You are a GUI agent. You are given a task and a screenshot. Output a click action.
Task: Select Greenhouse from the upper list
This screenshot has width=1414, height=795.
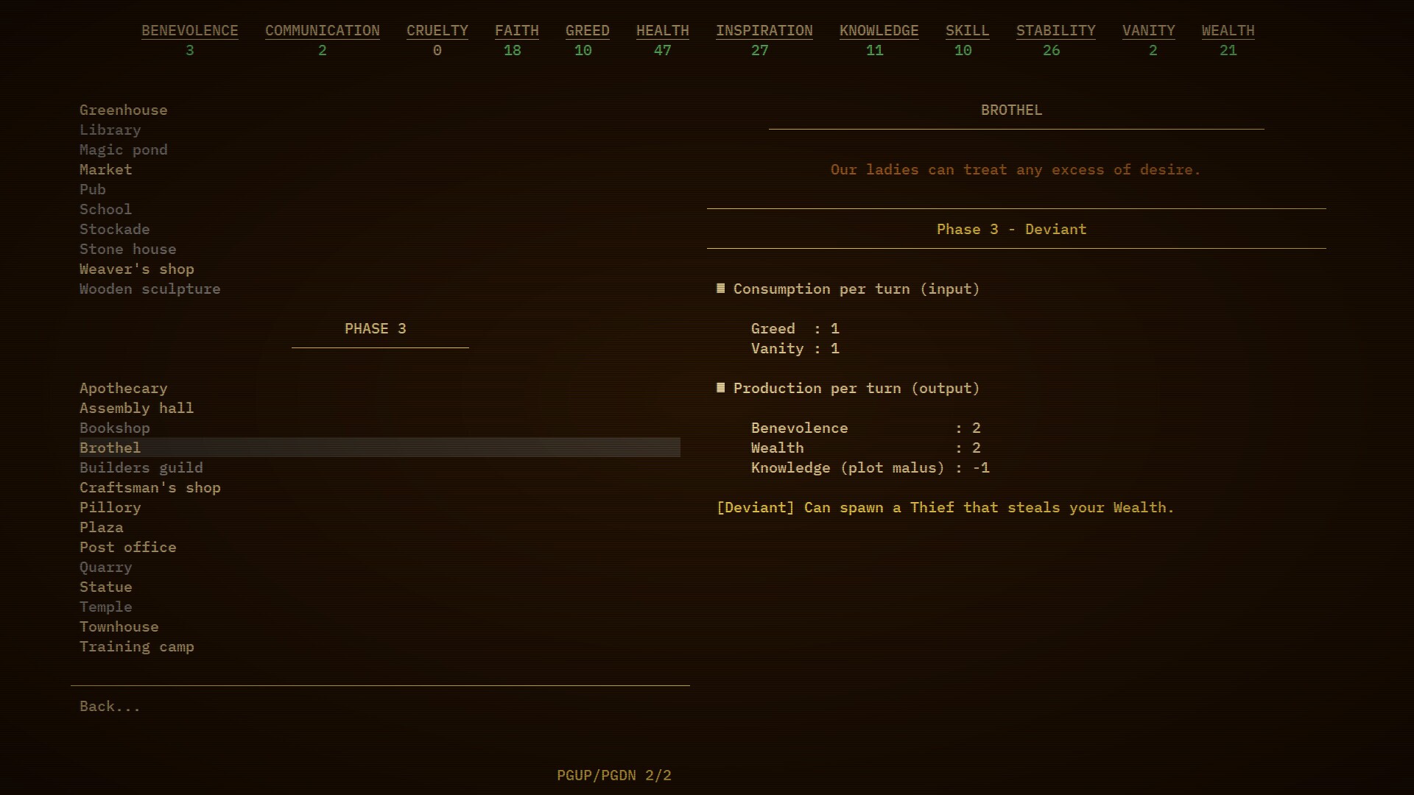pyautogui.click(x=123, y=110)
